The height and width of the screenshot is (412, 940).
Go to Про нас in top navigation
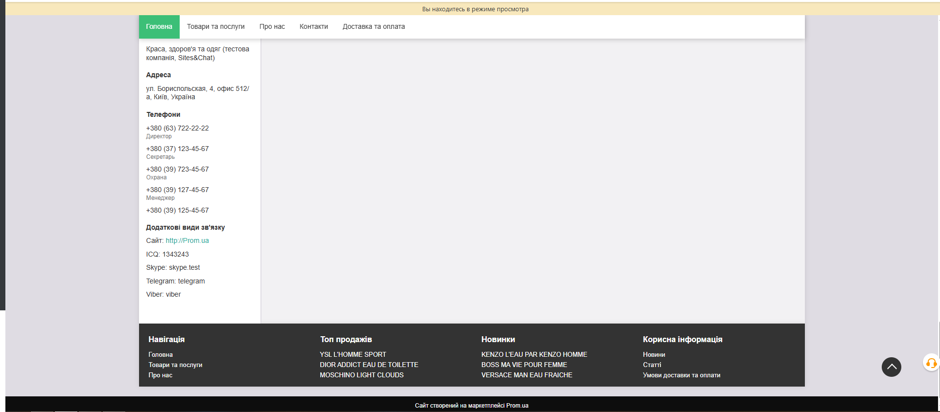[x=272, y=27]
